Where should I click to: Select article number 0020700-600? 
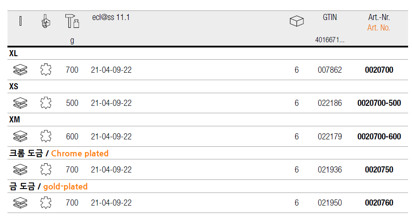click(x=379, y=136)
